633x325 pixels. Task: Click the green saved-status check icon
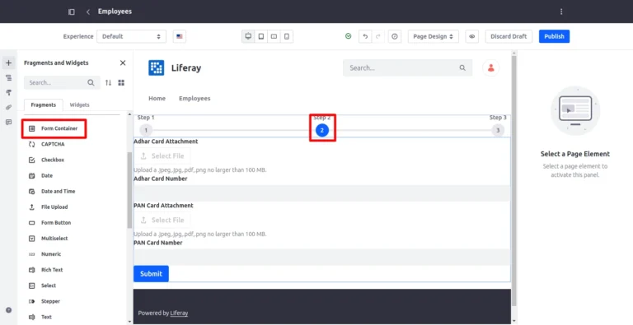[349, 36]
